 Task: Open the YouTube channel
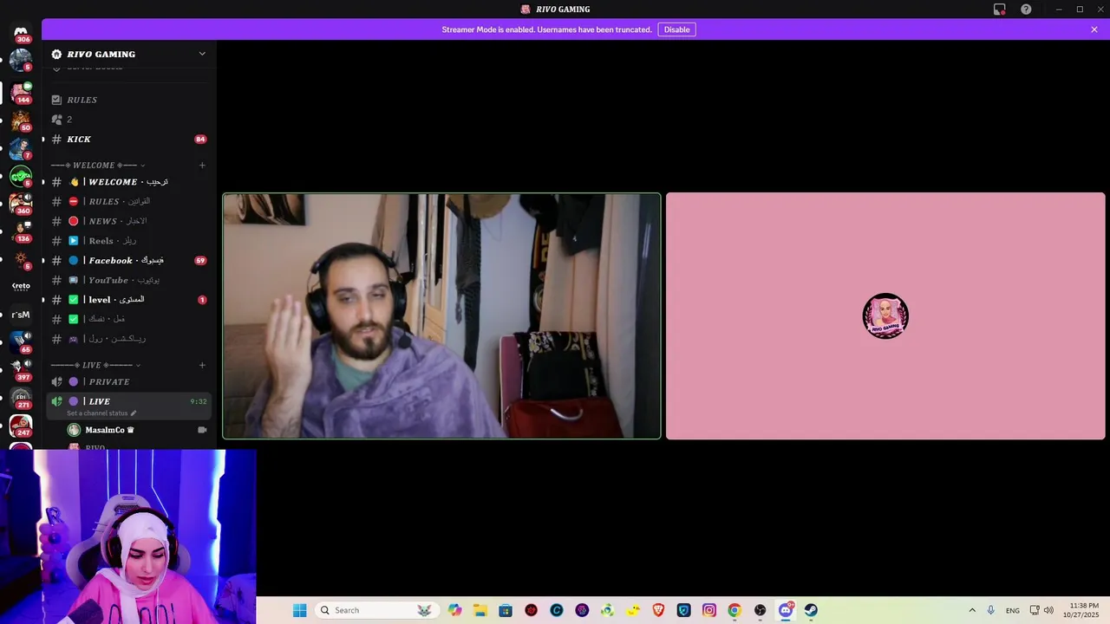(129, 280)
